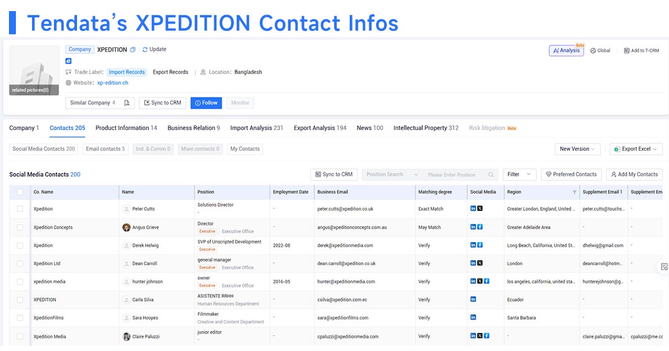Open Dean Carroll's X social icon
The image size is (669, 351).
(x=480, y=263)
